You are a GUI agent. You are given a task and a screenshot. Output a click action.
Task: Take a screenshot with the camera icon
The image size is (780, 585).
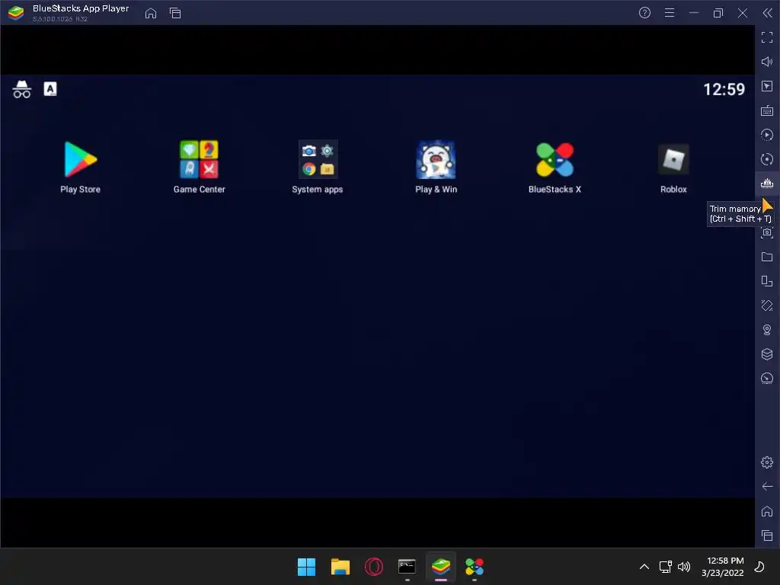pos(767,232)
